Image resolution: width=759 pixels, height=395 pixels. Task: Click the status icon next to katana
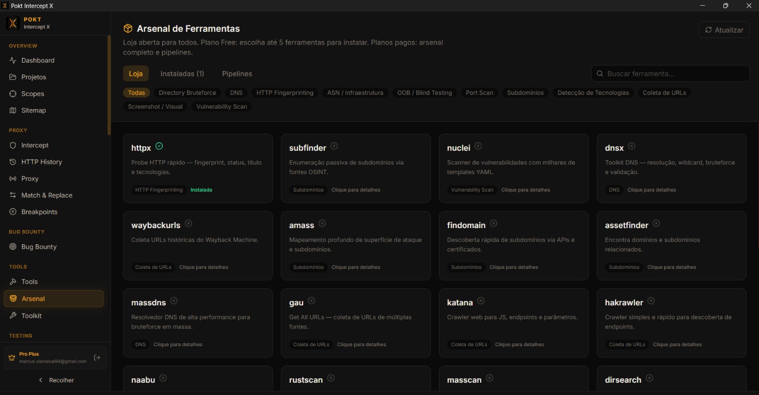coord(481,301)
